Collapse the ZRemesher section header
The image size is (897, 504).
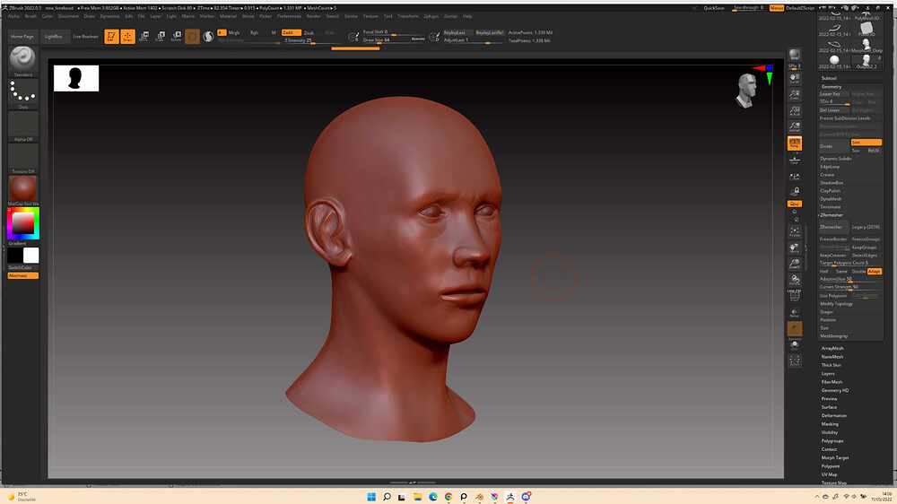pyautogui.click(x=832, y=215)
